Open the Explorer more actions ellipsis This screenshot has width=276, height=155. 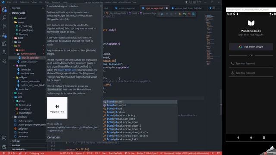[43, 8]
